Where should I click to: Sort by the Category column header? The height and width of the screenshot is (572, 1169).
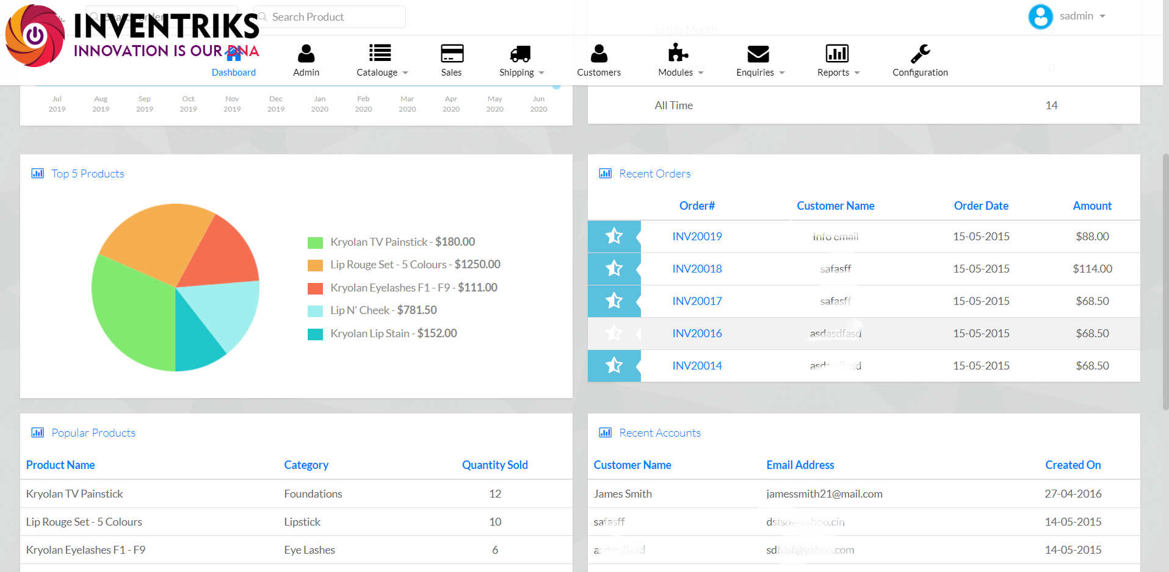[306, 465]
